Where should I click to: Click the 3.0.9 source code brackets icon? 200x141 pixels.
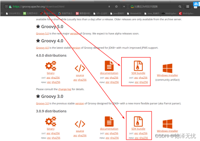pyautogui.click(x=80, y=124)
